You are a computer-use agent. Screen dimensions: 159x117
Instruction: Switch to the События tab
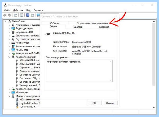click(55, 23)
